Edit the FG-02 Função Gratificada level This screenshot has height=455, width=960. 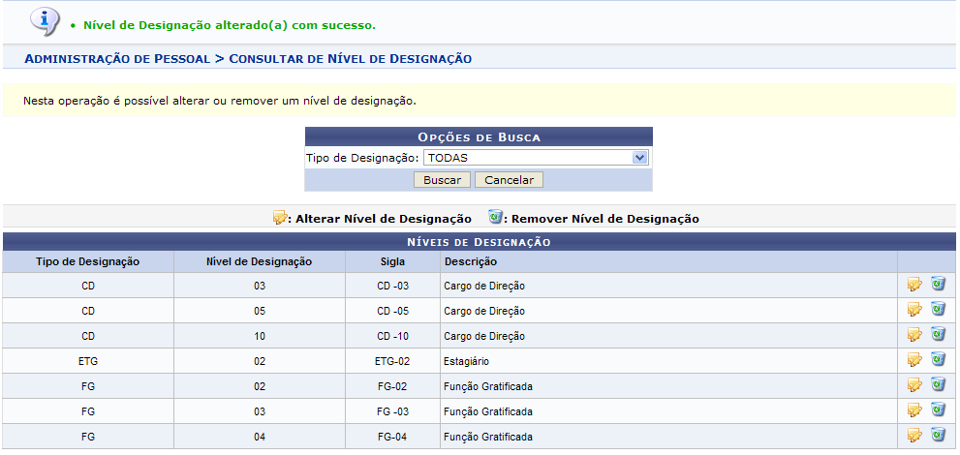914,385
